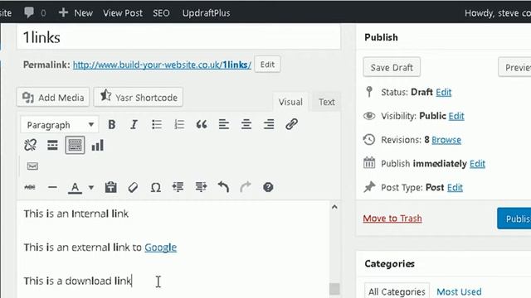
Task: Undo the last edit
Action: [x=223, y=187]
